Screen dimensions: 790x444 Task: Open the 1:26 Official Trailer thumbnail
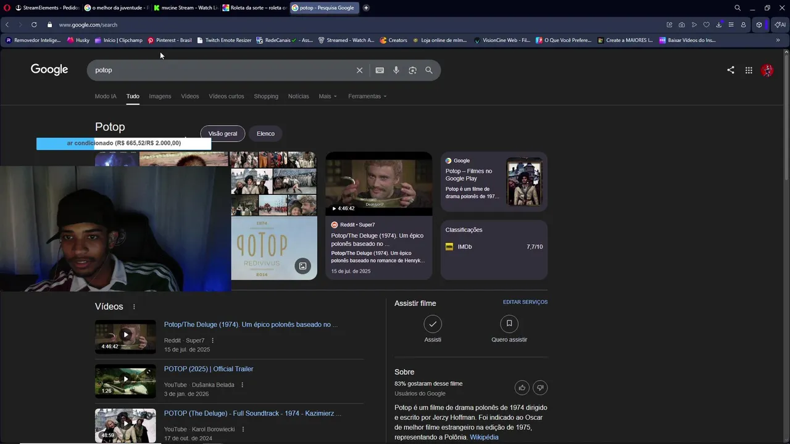(x=125, y=381)
